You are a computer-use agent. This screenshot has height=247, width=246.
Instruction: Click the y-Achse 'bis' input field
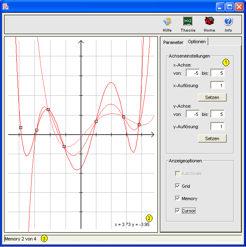[x=217, y=114]
